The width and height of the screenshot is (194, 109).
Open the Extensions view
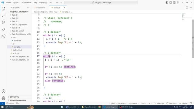pos(3,36)
